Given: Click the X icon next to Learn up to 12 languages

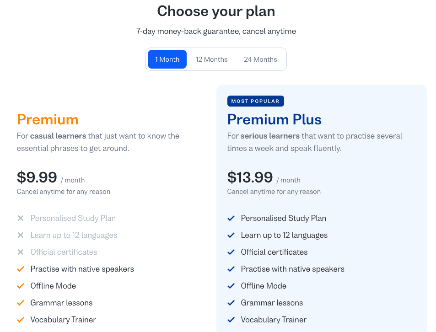Looking at the screenshot, I should coord(21,236).
